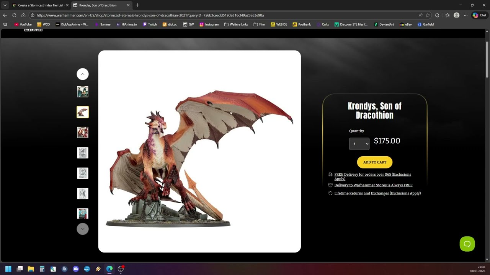This screenshot has width=490, height=275.
Task: Open the GW bookmark
Action: pos(188,24)
